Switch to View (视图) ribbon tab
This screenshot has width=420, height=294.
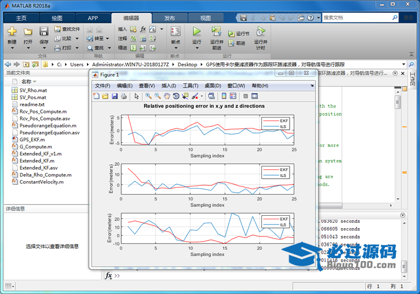pos(206,18)
